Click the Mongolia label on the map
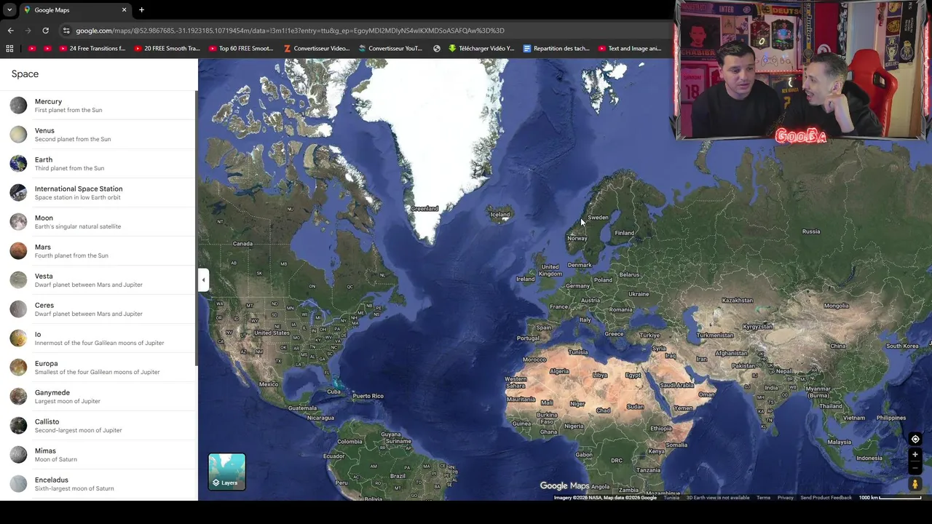 coord(836,306)
